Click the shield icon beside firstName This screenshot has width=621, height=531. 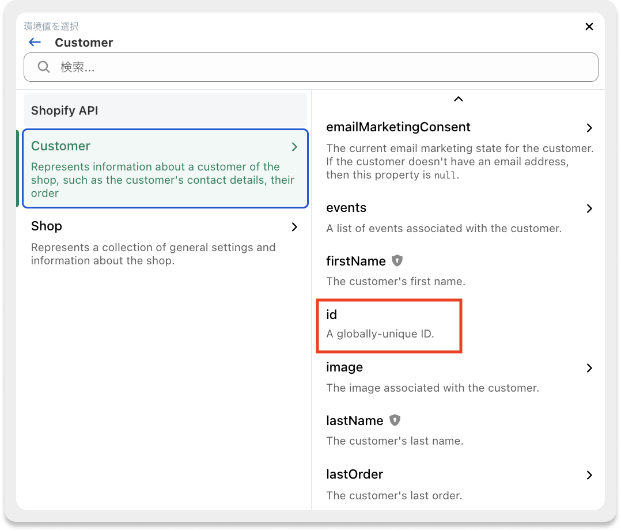pos(397,261)
